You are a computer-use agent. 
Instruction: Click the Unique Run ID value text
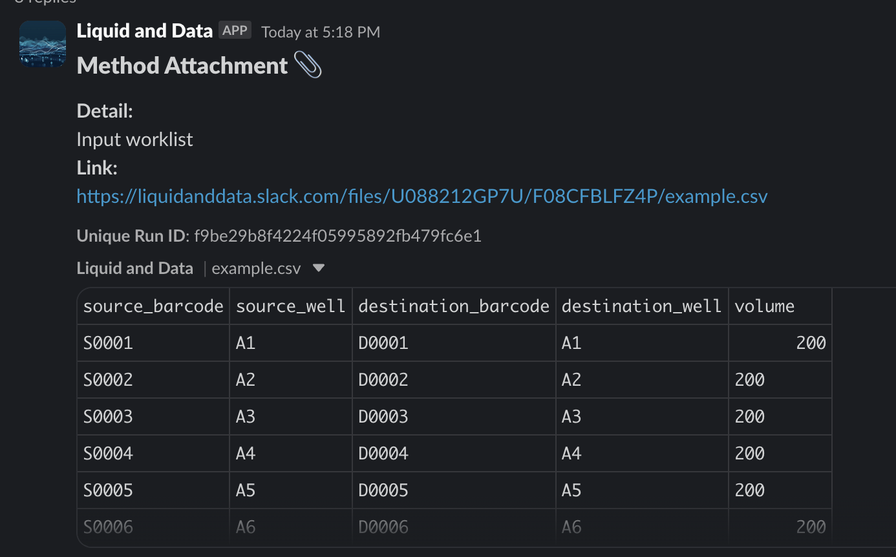(x=337, y=236)
